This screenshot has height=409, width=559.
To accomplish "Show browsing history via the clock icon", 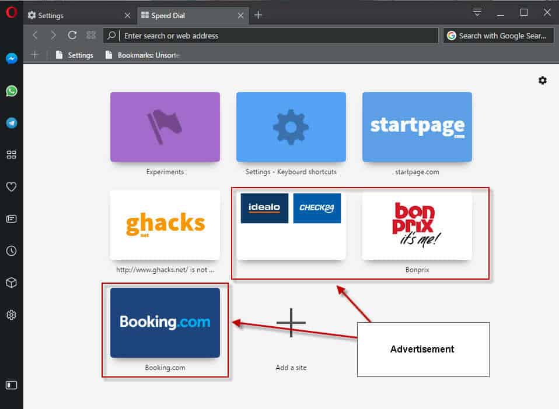I will coord(12,251).
